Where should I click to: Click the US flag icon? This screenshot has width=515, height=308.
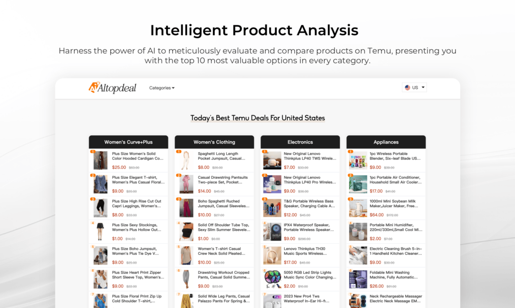tap(407, 87)
